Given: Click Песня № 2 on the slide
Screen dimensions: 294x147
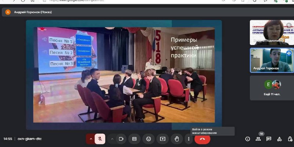Looking at the screenshot, I should tap(61, 52).
